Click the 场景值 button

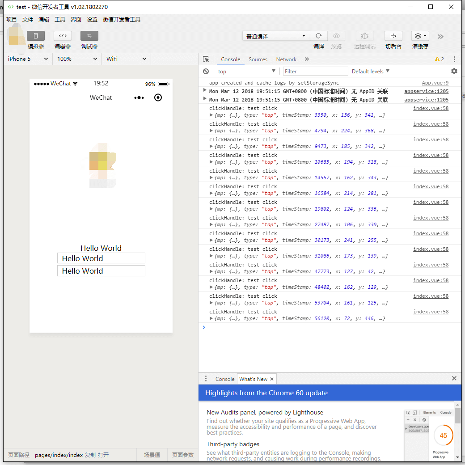(x=152, y=455)
